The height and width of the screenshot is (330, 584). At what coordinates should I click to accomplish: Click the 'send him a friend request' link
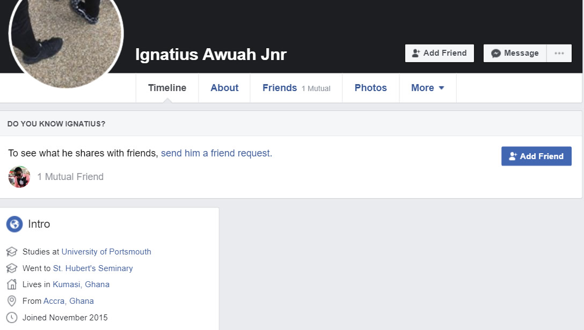(x=216, y=153)
